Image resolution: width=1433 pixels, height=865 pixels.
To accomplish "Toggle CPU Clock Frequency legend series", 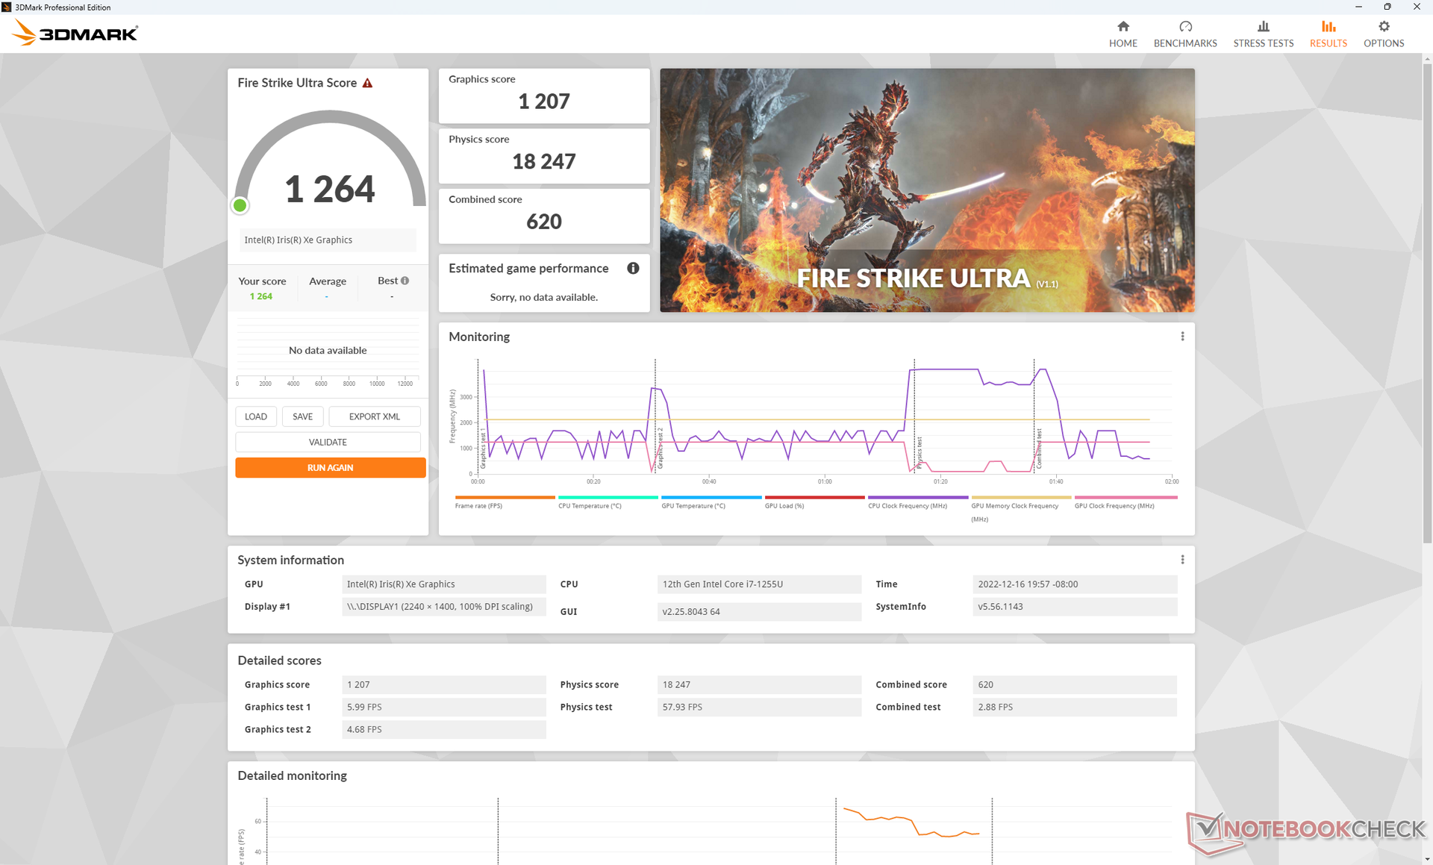I will click(907, 505).
